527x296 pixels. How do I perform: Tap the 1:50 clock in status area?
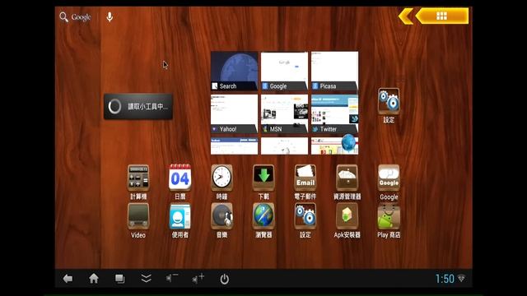pyautogui.click(x=445, y=279)
